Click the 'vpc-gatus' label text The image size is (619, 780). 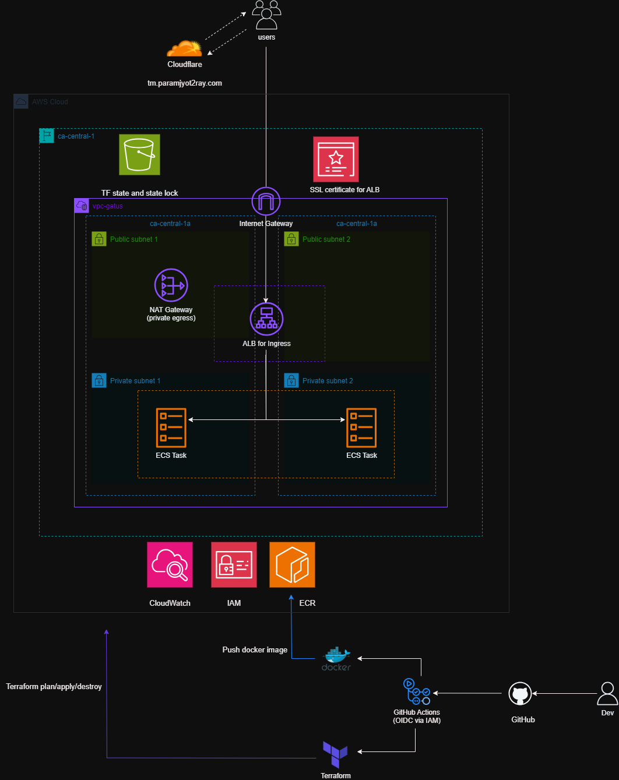pyautogui.click(x=108, y=206)
